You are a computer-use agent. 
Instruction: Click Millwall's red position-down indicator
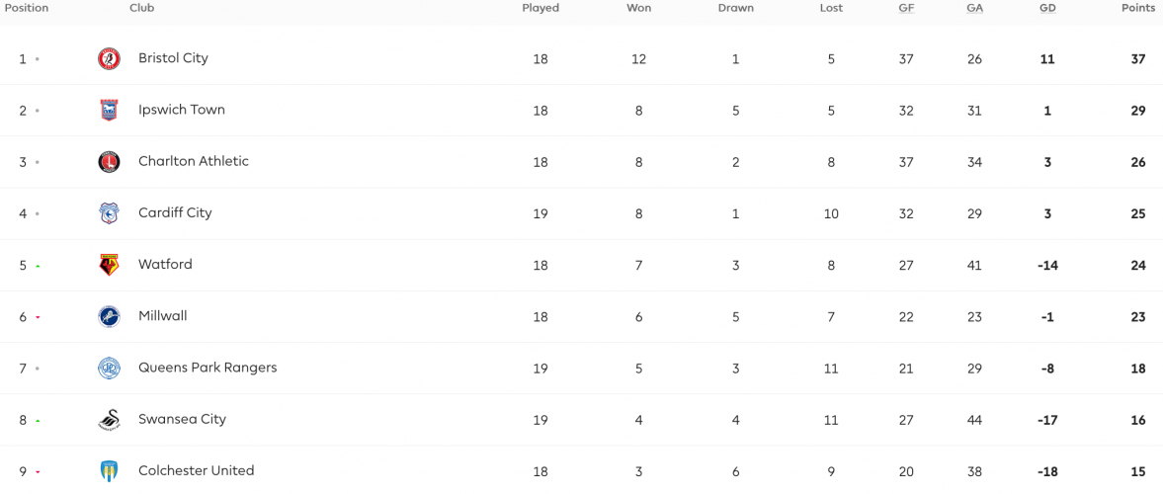pos(38,317)
